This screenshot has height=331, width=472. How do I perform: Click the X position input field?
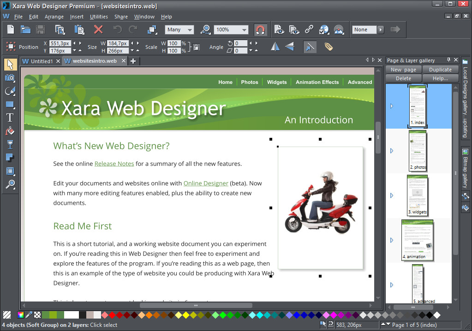(x=60, y=43)
